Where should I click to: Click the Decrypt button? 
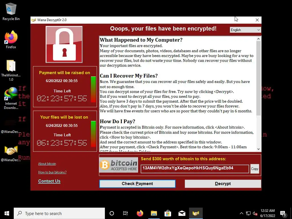(x=223, y=184)
